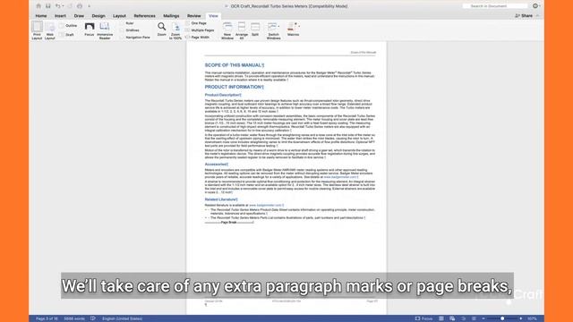
Task: Click the word count in status bar
Action: (74, 318)
